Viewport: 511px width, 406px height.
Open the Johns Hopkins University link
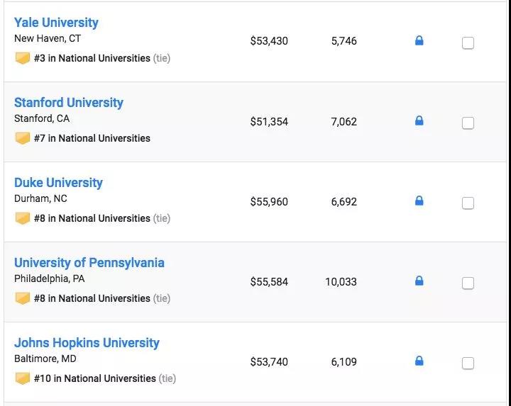pos(87,342)
